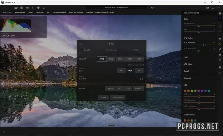Image resolution: width=223 pixels, height=136 pixels.
Task: Select the adjustments sliders icon in sidebar
Action: click(220, 18)
